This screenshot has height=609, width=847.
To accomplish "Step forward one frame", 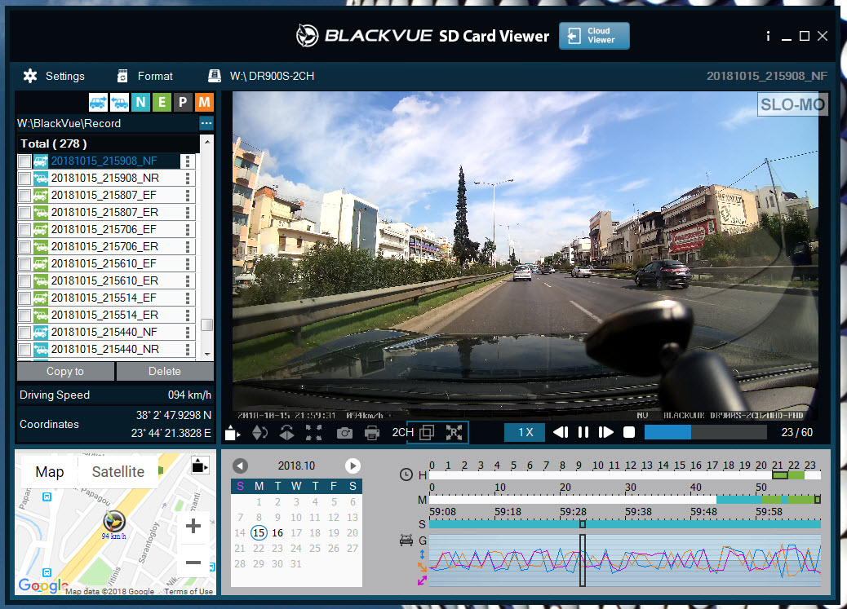I will (x=605, y=432).
